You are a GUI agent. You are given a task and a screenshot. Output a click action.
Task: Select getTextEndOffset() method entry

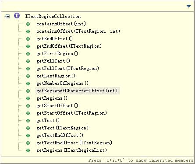60,135
